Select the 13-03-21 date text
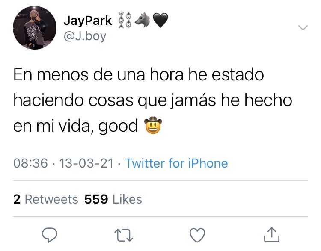Viewport: 321px width, 251px height. [86, 163]
